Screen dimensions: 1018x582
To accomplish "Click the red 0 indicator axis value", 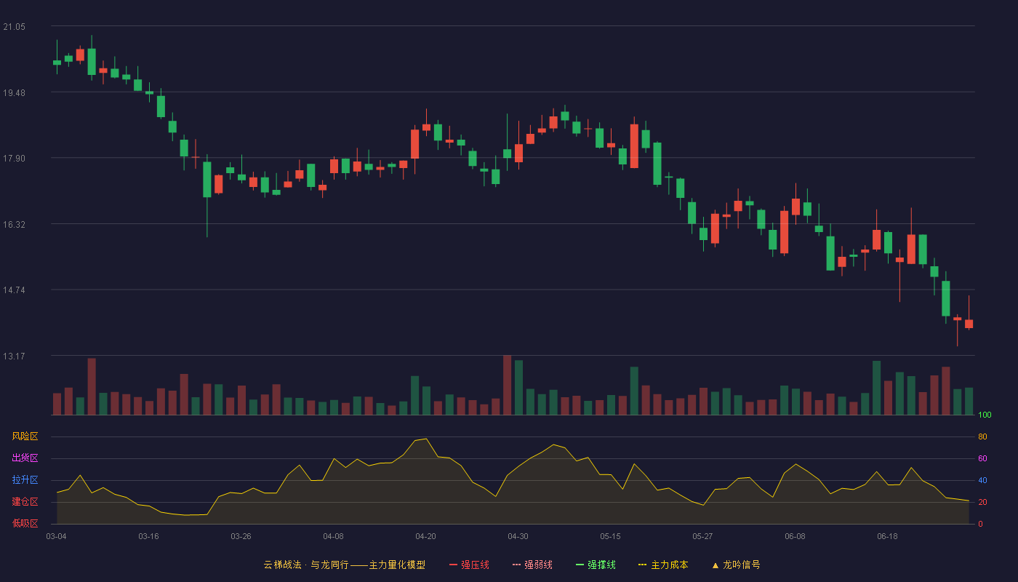I will coord(980,524).
